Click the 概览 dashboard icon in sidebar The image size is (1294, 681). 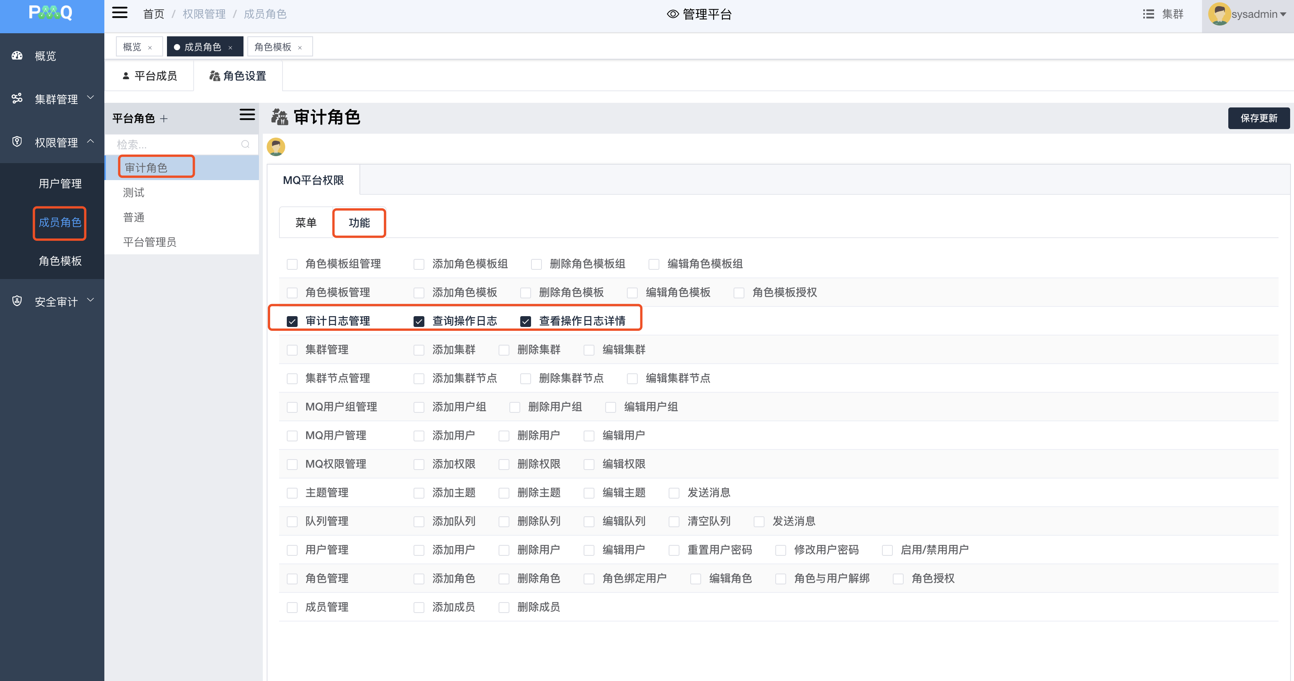(17, 56)
